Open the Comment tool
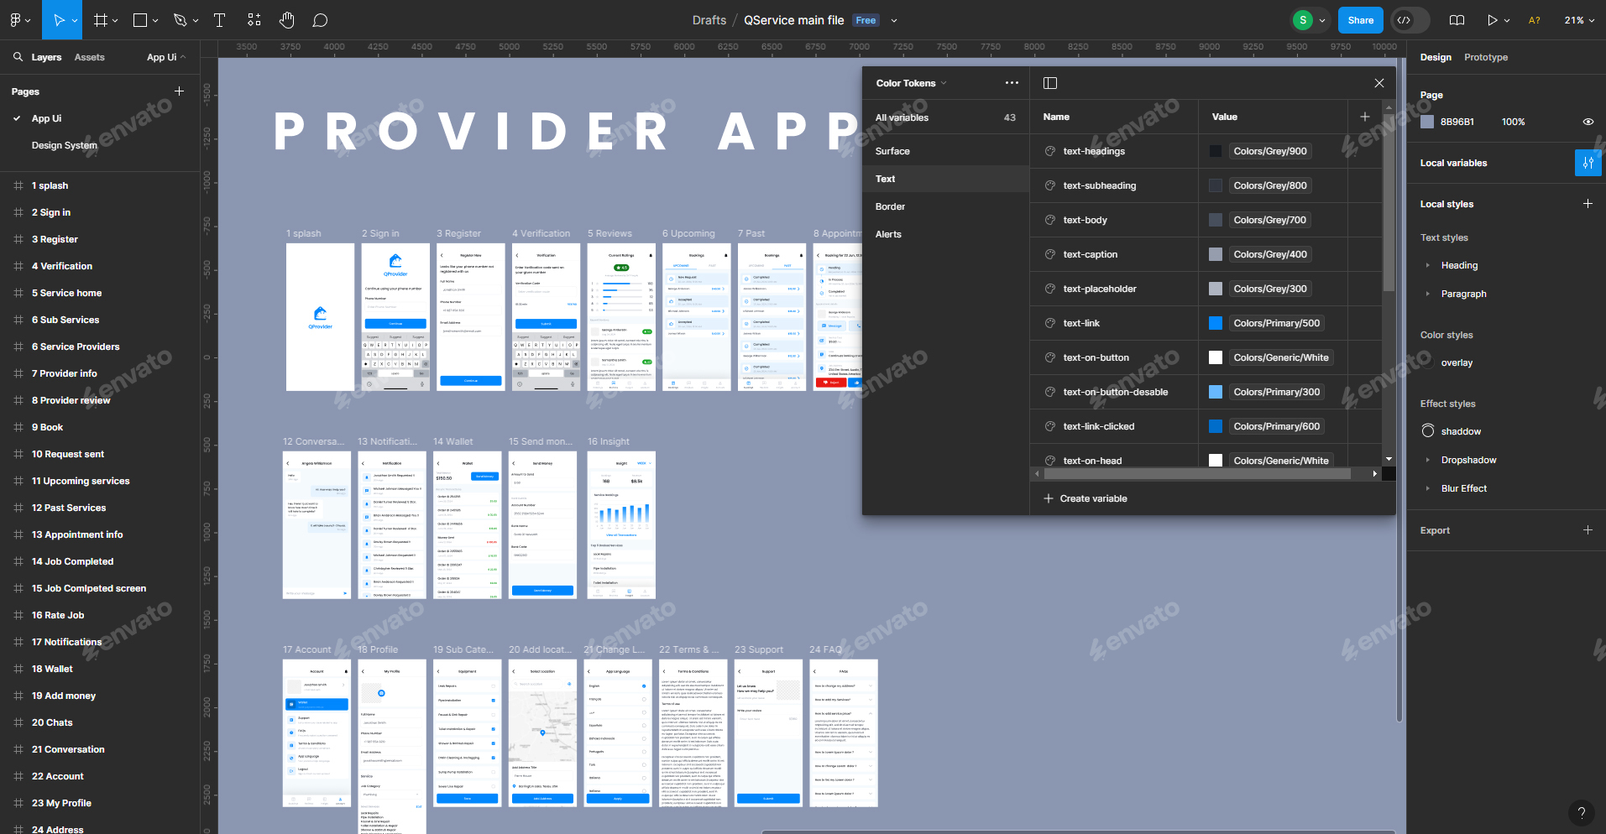The image size is (1606, 834). point(320,19)
